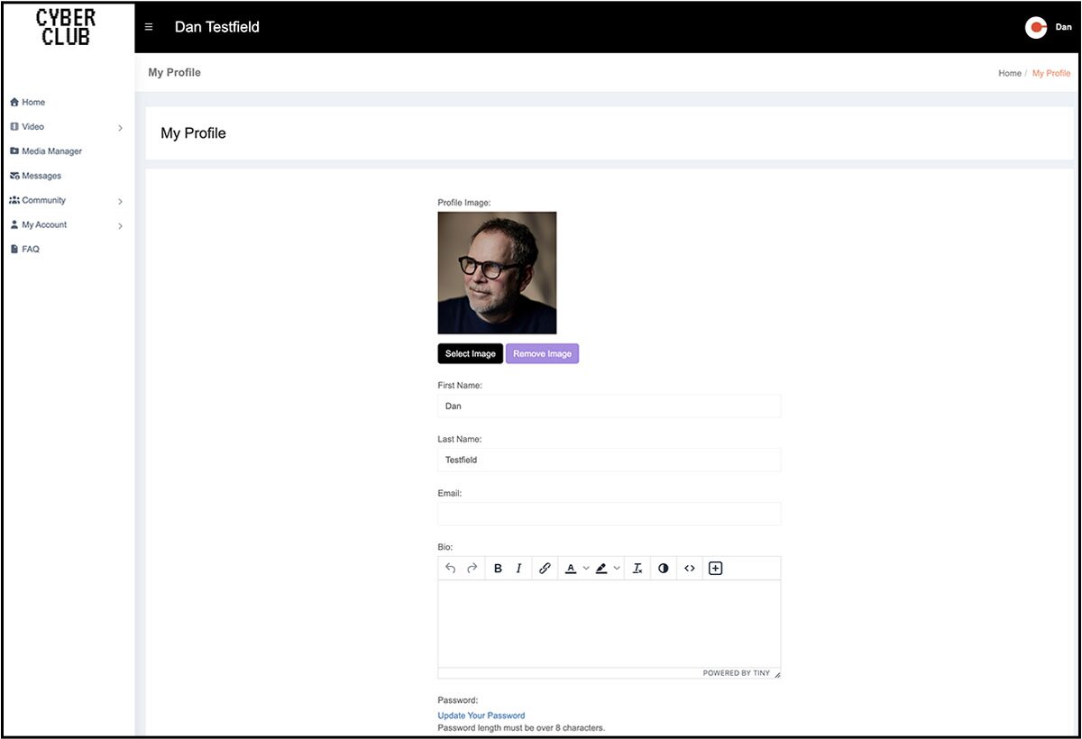The image size is (1082, 739).
Task: Open the highlight color dropdown arrow
Action: pyautogui.click(x=617, y=569)
